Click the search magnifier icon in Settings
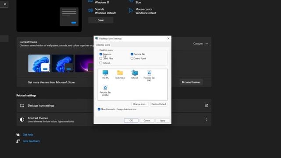Viewport: 281px width, 158px height. 5,4
